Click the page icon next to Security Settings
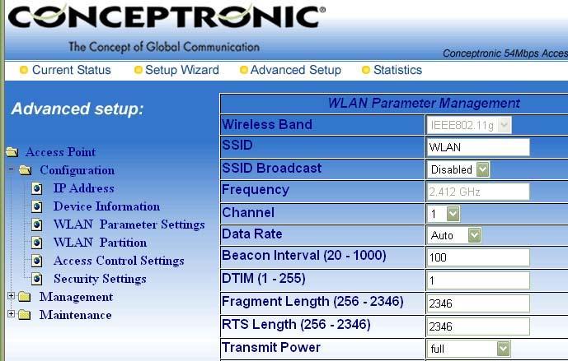This screenshot has width=568, height=361. point(36,279)
